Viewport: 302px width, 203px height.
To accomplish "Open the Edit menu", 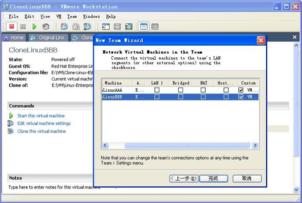I will 29,16.
